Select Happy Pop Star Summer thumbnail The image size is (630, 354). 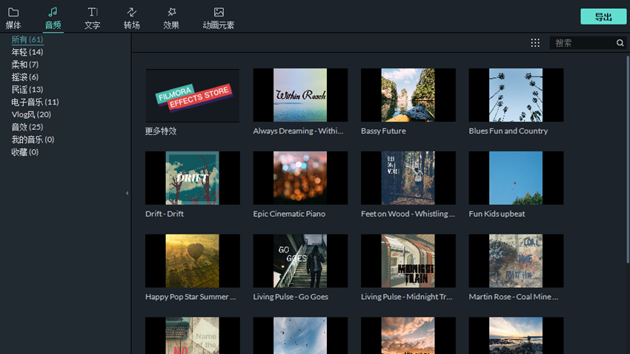click(x=193, y=260)
